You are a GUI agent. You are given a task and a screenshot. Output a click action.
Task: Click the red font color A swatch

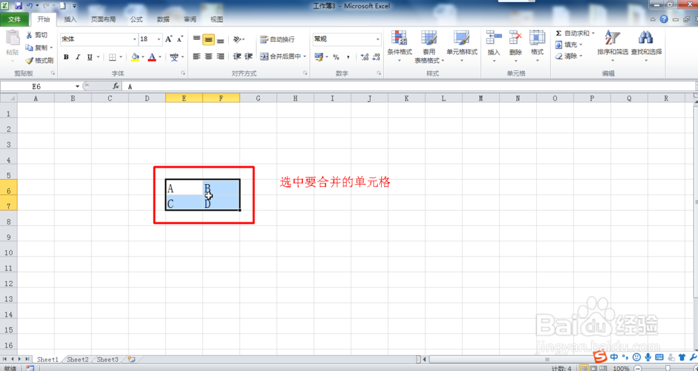(x=152, y=57)
